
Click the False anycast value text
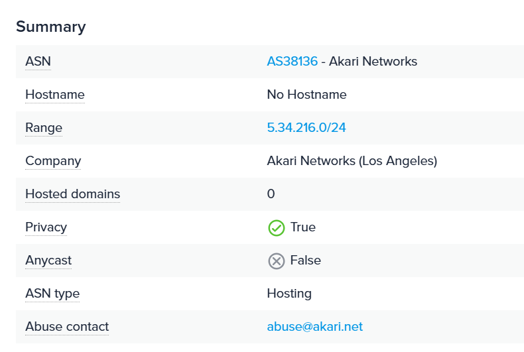pyautogui.click(x=305, y=261)
